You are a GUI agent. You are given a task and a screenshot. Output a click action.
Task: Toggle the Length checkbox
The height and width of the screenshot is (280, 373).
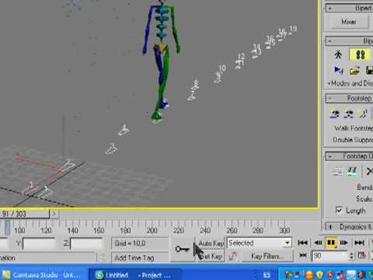click(x=339, y=210)
